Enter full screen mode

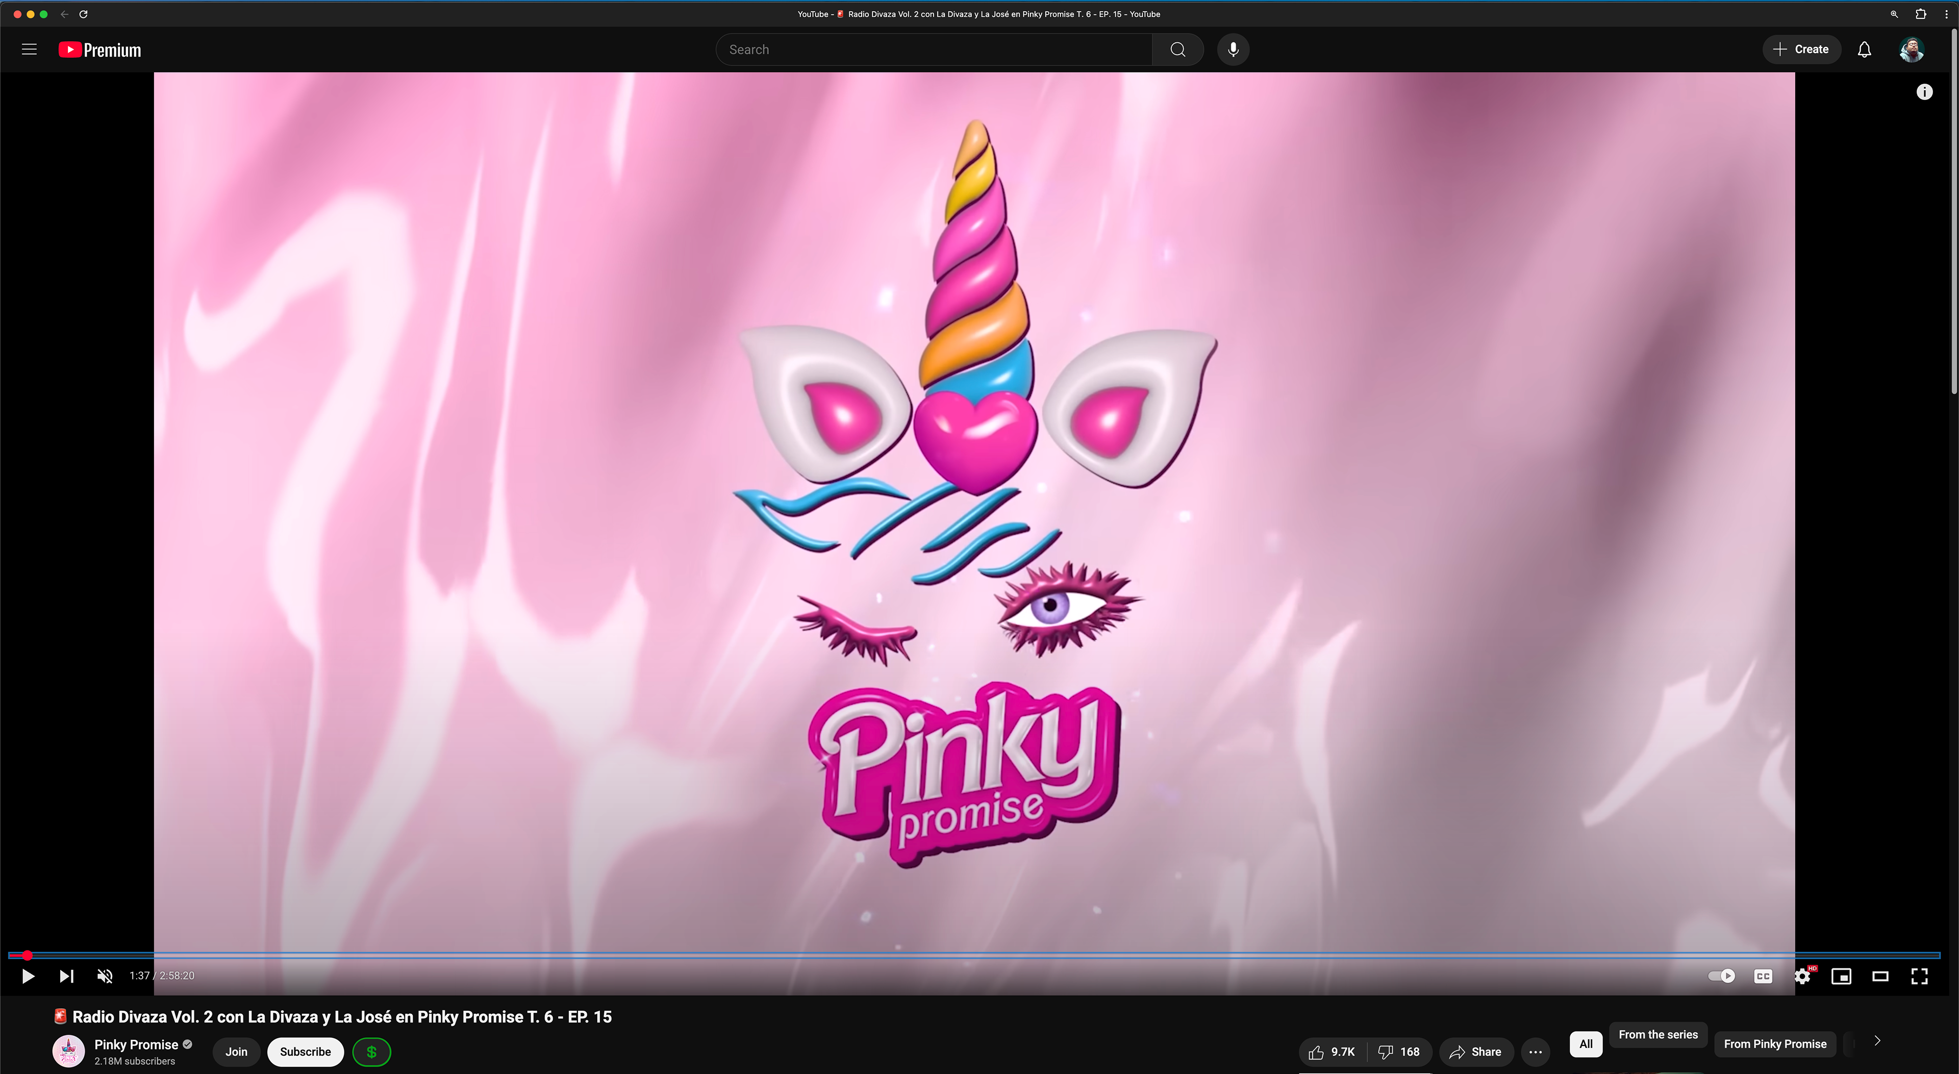(x=1919, y=976)
